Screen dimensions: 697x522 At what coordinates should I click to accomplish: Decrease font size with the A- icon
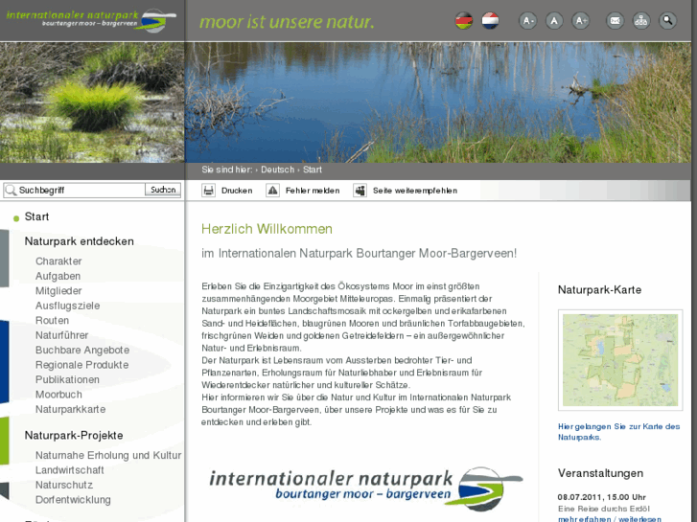[527, 21]
